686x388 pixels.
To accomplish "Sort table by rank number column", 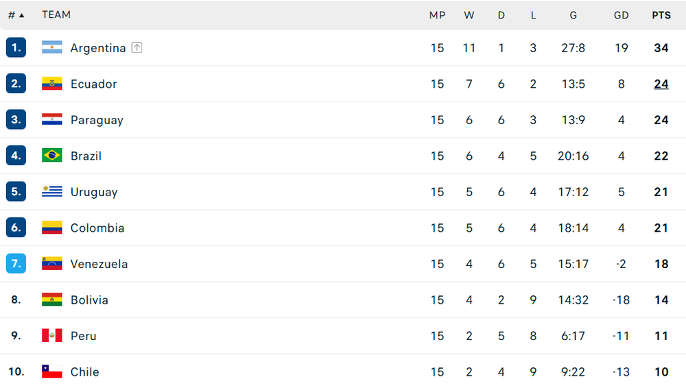I will 16,15.
